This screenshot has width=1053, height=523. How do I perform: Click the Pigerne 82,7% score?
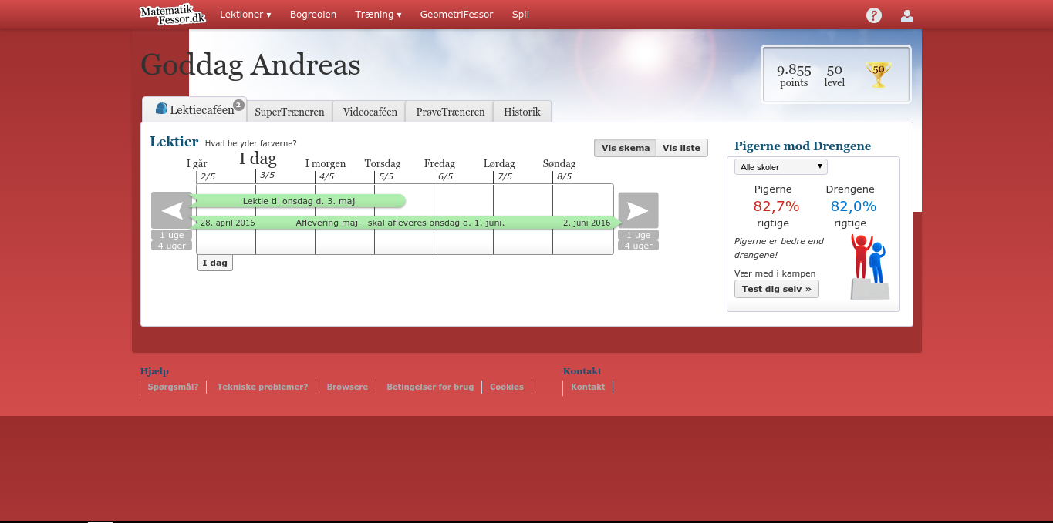tap(776, 206)
